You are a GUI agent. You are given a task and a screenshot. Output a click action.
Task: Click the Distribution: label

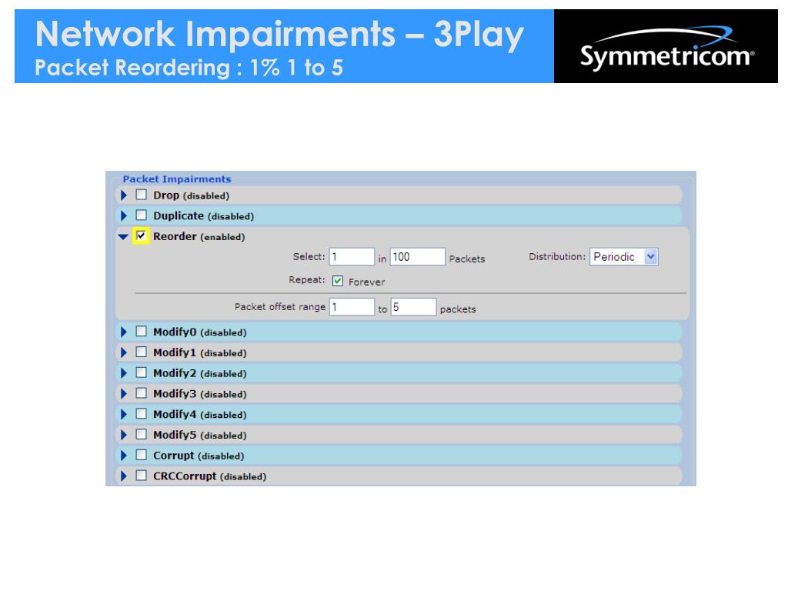coord(557,256)
